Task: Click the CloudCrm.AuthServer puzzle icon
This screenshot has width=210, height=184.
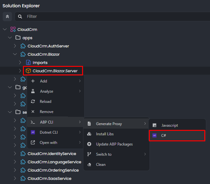Action: (23, 46)
